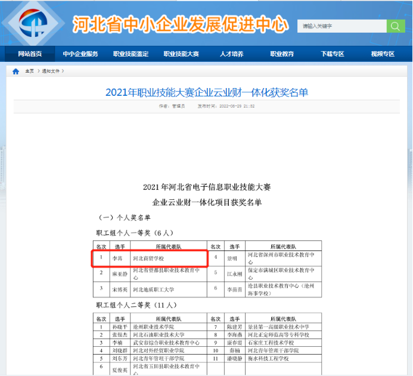Open the 中小企业服务 navigation item

coord(80,54)
